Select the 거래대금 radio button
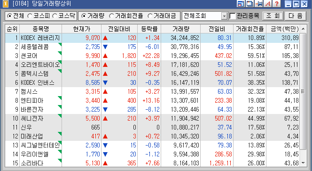This screenshot has width=312, height=171. click(150, 16)
